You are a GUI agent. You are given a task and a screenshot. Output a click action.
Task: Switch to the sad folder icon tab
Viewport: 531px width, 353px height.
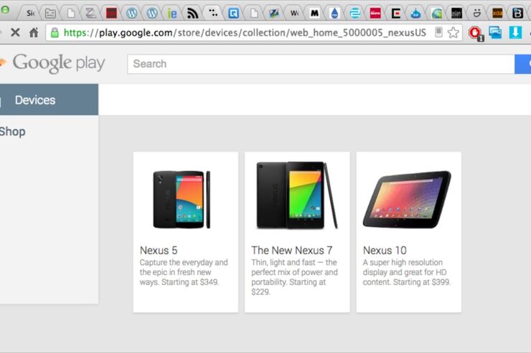click(x=50, y=13)
